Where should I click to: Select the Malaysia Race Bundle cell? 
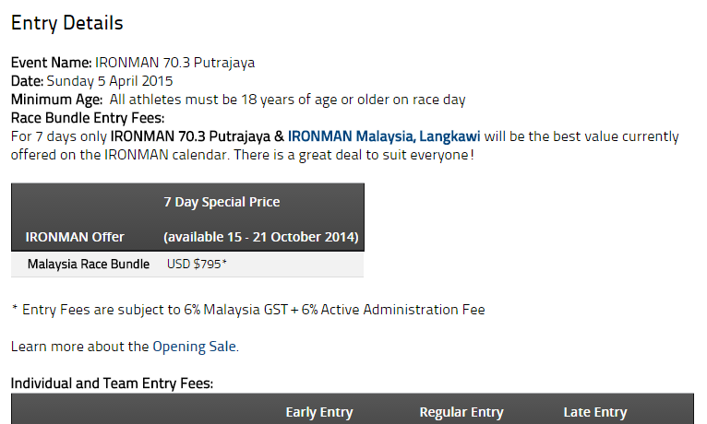point(89,265)
